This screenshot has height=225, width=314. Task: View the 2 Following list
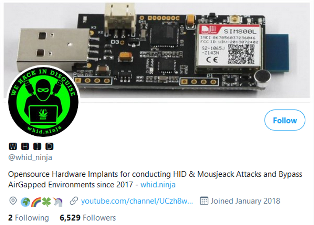tap(28, 218)
